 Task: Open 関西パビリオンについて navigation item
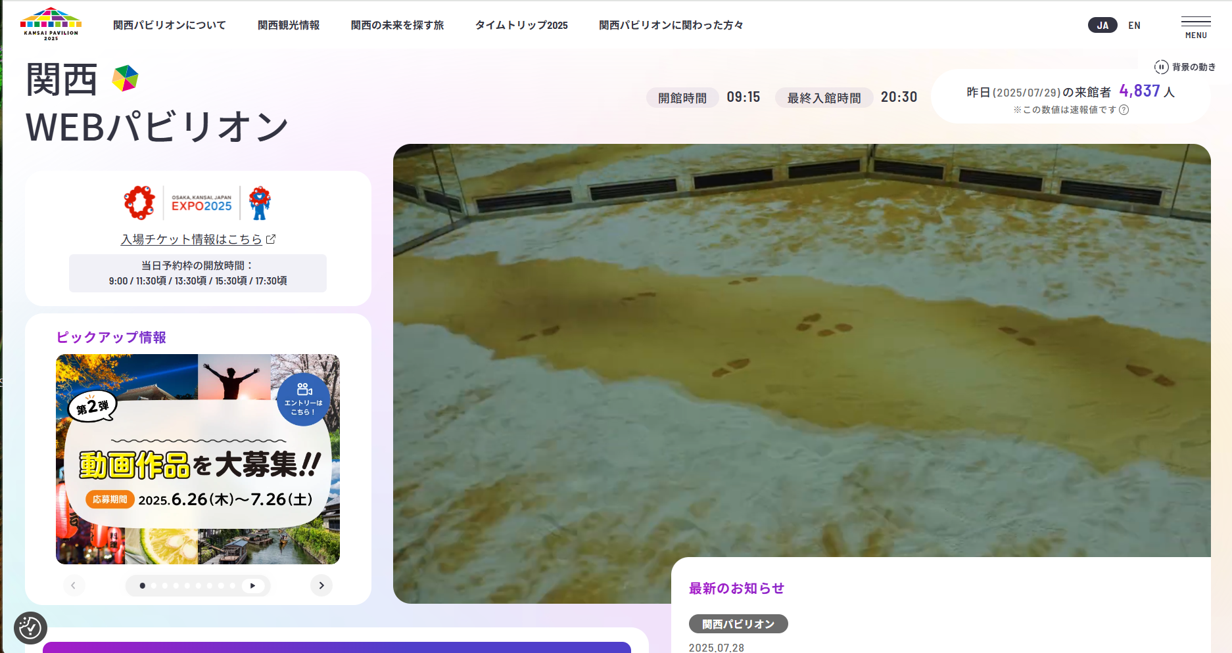(x=170, y=25)
